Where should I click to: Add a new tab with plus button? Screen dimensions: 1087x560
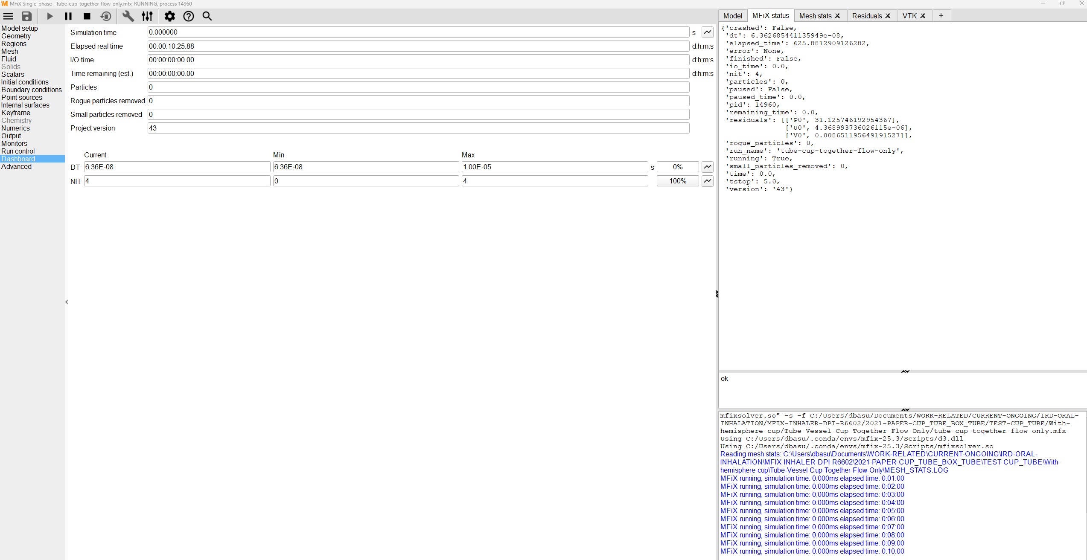tap(941, 16)
